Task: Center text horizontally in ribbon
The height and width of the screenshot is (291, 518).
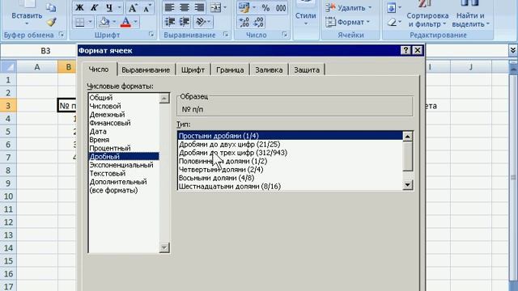Action: pyautogui.click(x=185, y=7)
